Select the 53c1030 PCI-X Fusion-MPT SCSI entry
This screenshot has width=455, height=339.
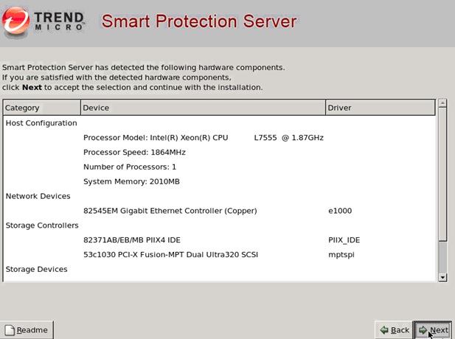[170, 255]
